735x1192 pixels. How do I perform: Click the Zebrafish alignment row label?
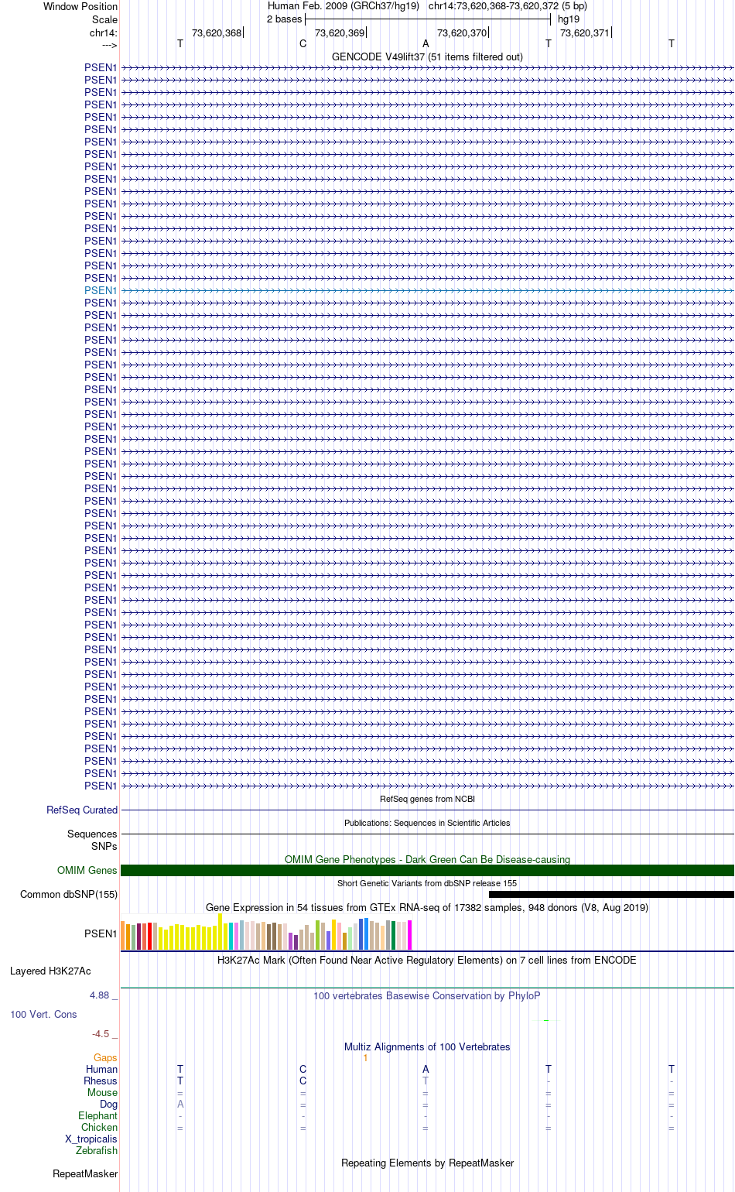(97, 1150)
